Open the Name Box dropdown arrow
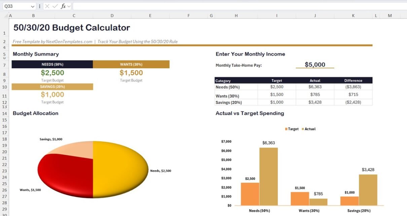Viewport: 407px width, 216px height. click(33, 6)
